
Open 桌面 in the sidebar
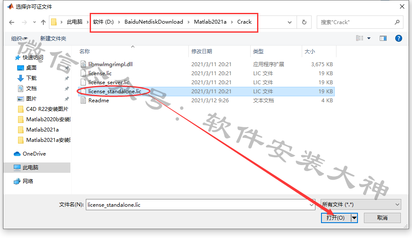pos(31,68)
